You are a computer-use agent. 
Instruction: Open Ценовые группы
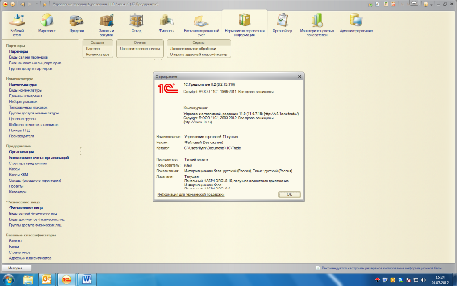[22, 119]
